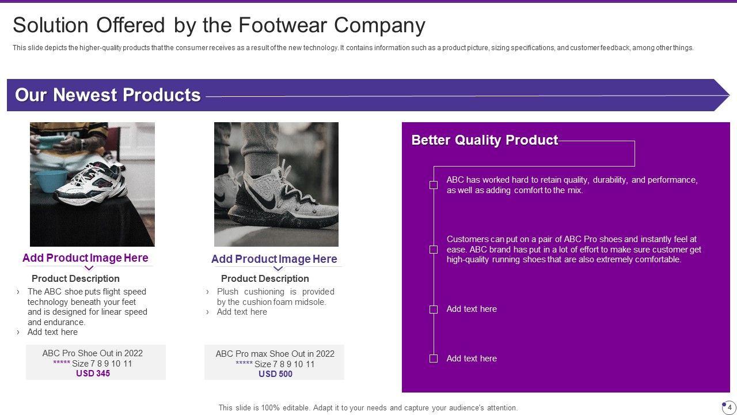This screenshot has height=415, width=737.
Task: Check the box beside 'ABC has worked hard'
Action: pyautogui.click(x=434, y=185)
